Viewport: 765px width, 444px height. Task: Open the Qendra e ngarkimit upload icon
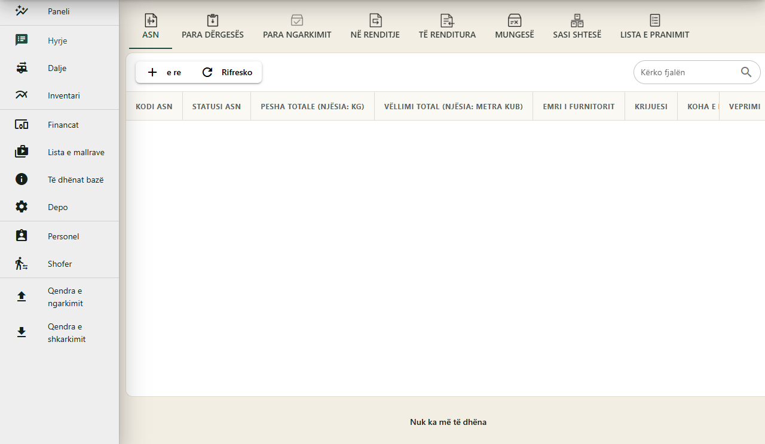(22, 297)
